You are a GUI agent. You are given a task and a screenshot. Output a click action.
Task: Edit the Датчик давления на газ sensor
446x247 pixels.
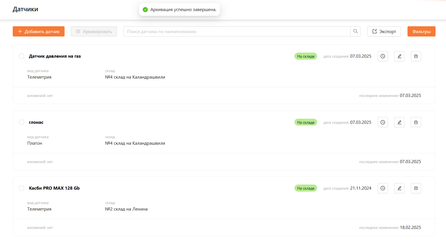tap(399, 56)
